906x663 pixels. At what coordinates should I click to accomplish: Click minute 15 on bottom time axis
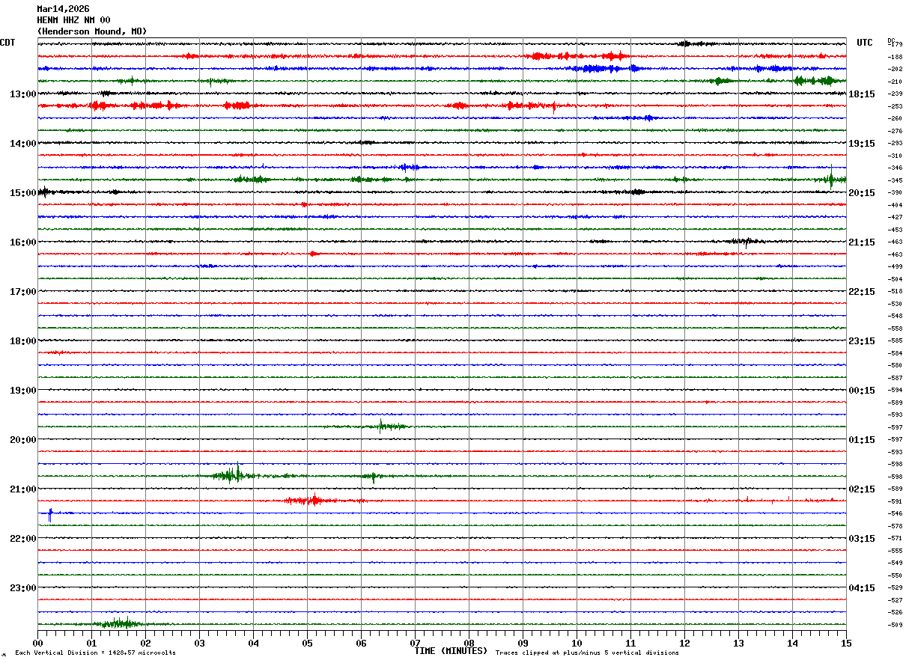(845, 643)
